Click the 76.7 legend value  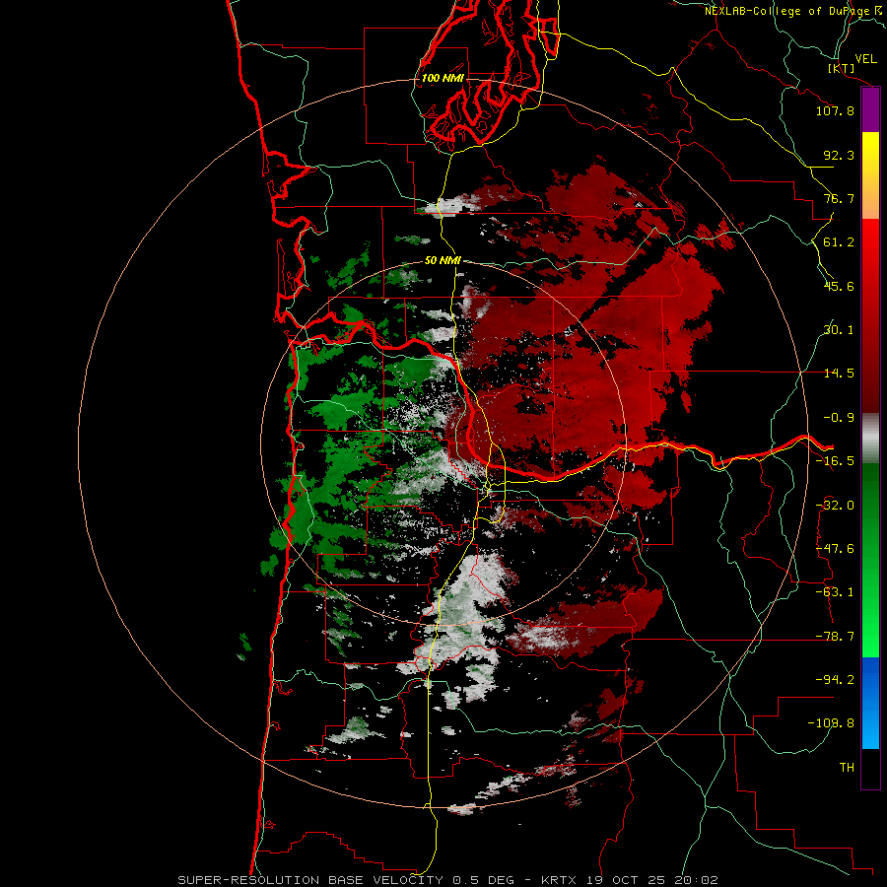tap(839, 198)
